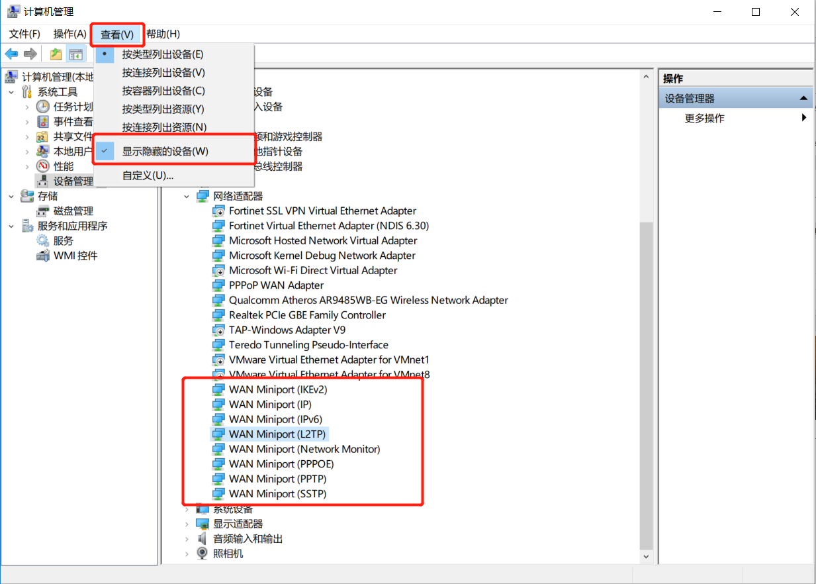Click the 显示适配器 category icon

203,524
